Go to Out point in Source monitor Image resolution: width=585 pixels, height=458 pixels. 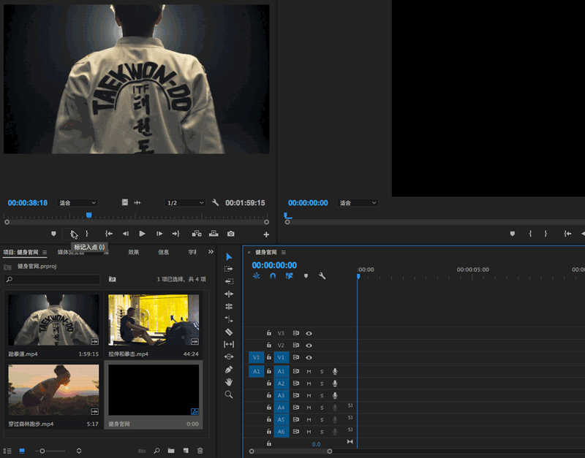pos(175,234)
